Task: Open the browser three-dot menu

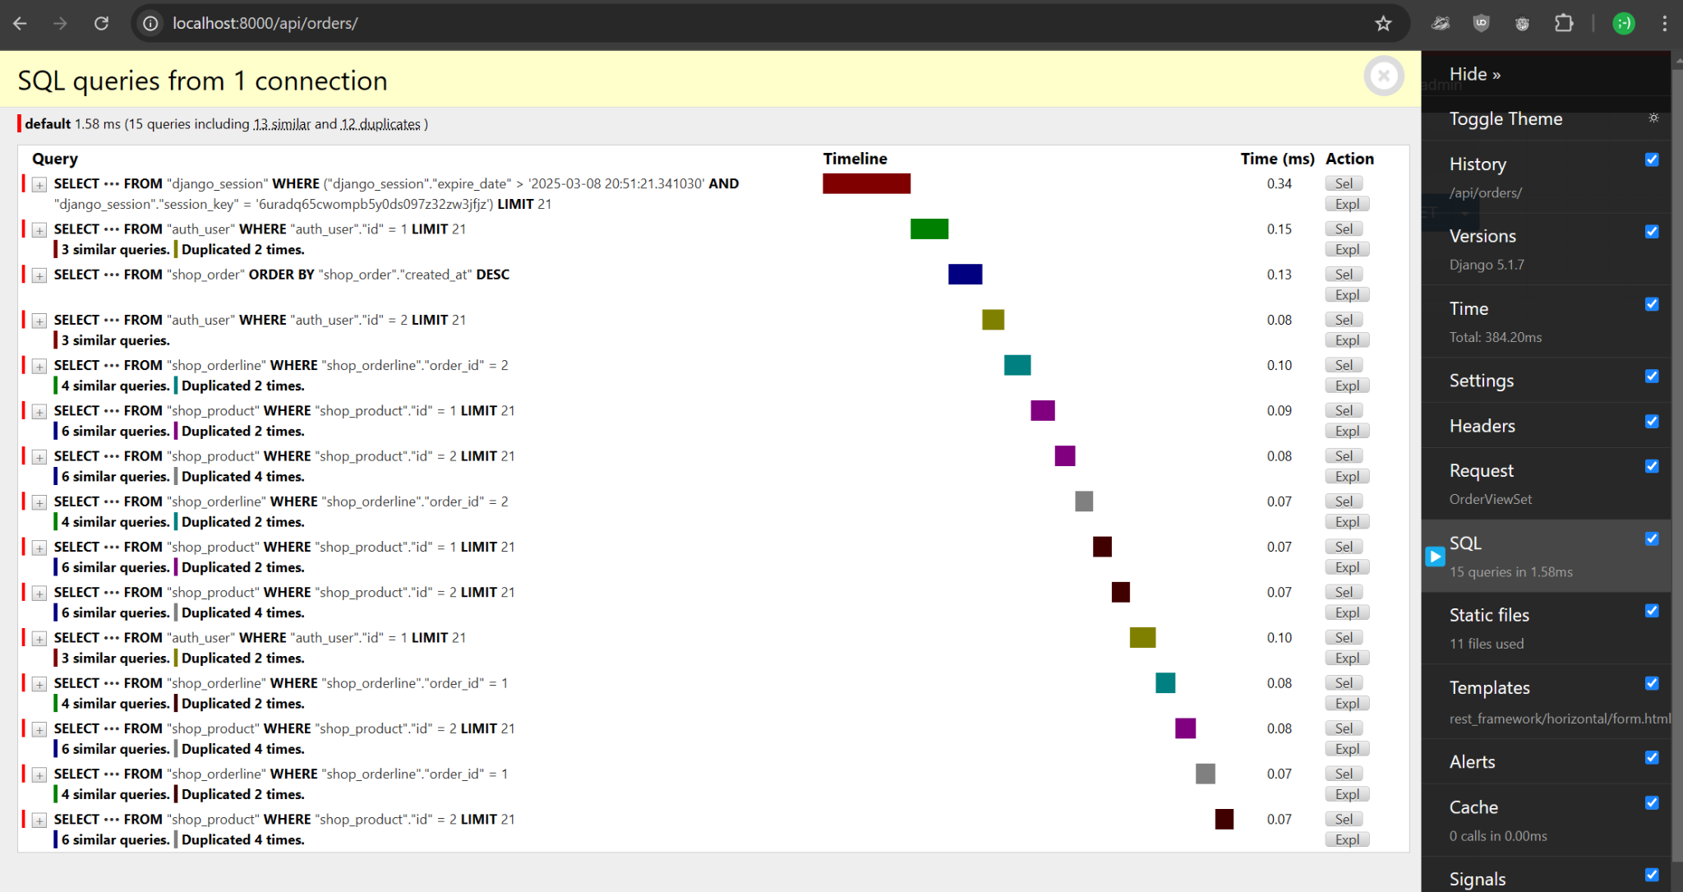Action: point(1664,23)
